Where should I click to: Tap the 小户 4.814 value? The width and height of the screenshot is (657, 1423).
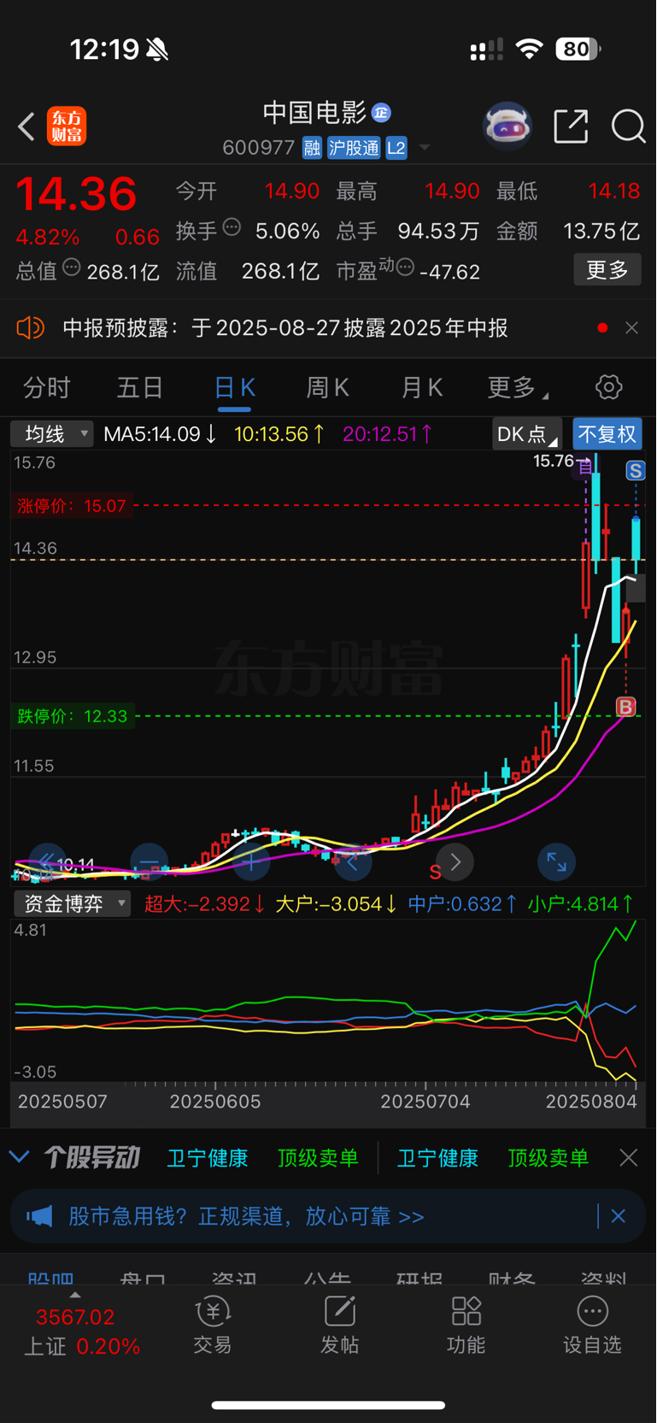[581, 903]
